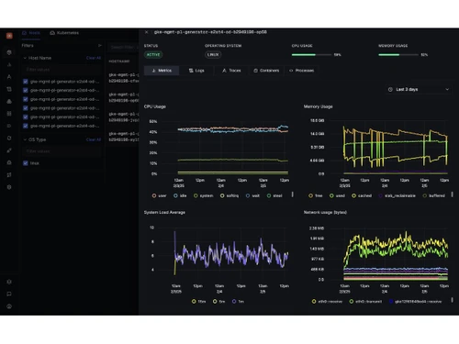Screen dimensions: 459x344
Task: Open the grid dashboards icon in the sidebar
Action: click(9, 114)
